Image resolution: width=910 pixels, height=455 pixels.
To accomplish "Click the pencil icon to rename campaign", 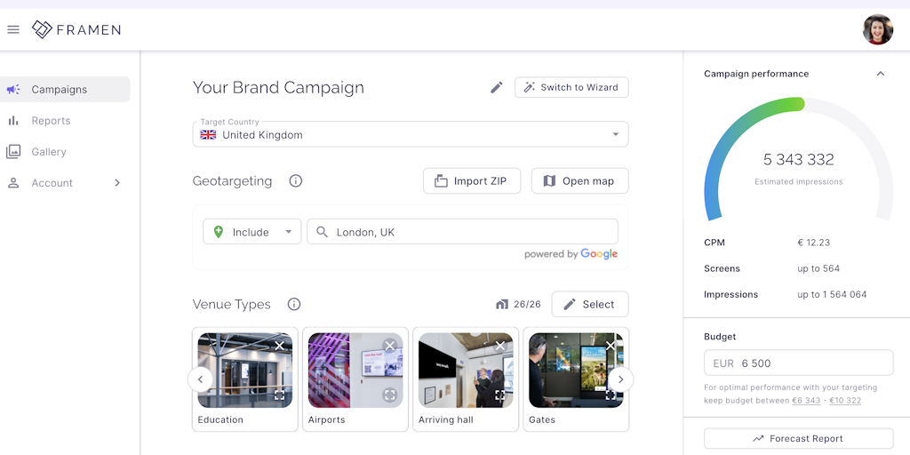I will (x=497, y=87).
